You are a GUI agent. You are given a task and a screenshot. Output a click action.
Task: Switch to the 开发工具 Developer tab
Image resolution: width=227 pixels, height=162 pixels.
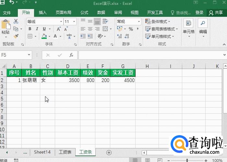click(x=155, y=13)
